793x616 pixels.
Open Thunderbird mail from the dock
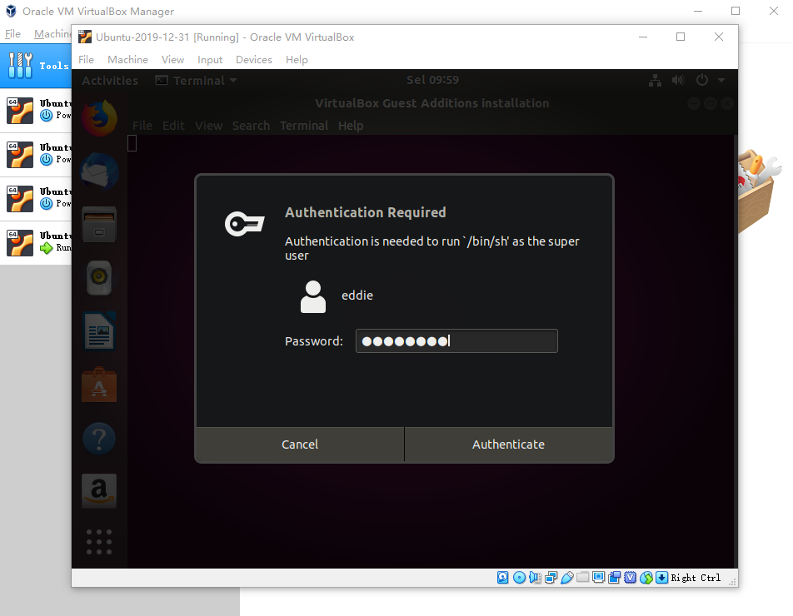tap(99, 171)
